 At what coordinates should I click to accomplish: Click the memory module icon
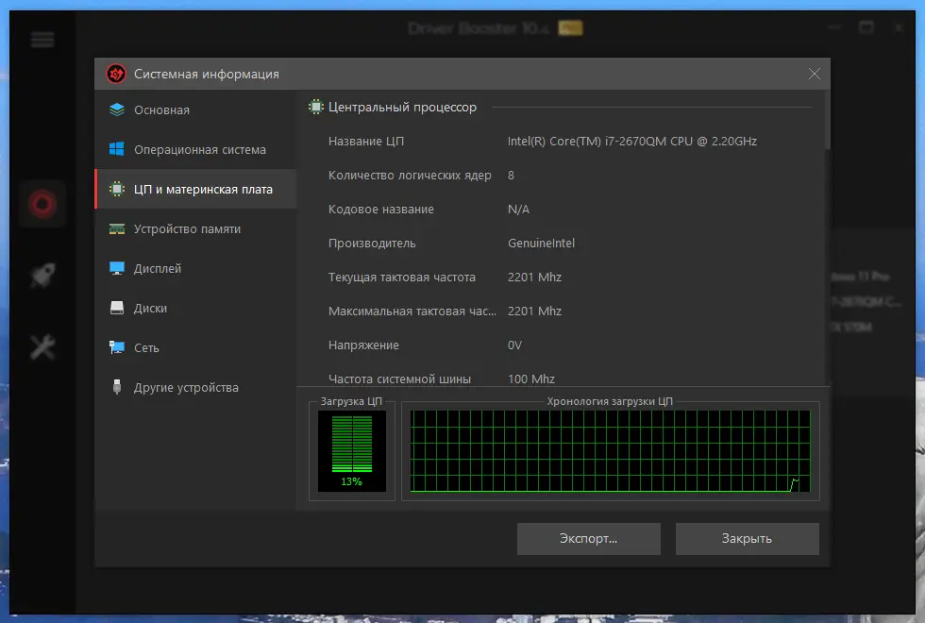click(x=117, y=228)
